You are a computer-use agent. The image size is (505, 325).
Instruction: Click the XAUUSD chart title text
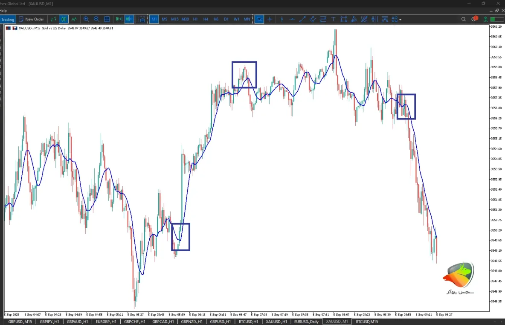[66, 28]
